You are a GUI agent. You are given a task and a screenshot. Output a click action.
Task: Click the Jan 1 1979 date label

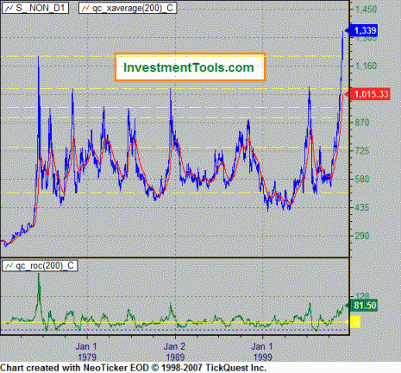(87, 351)
